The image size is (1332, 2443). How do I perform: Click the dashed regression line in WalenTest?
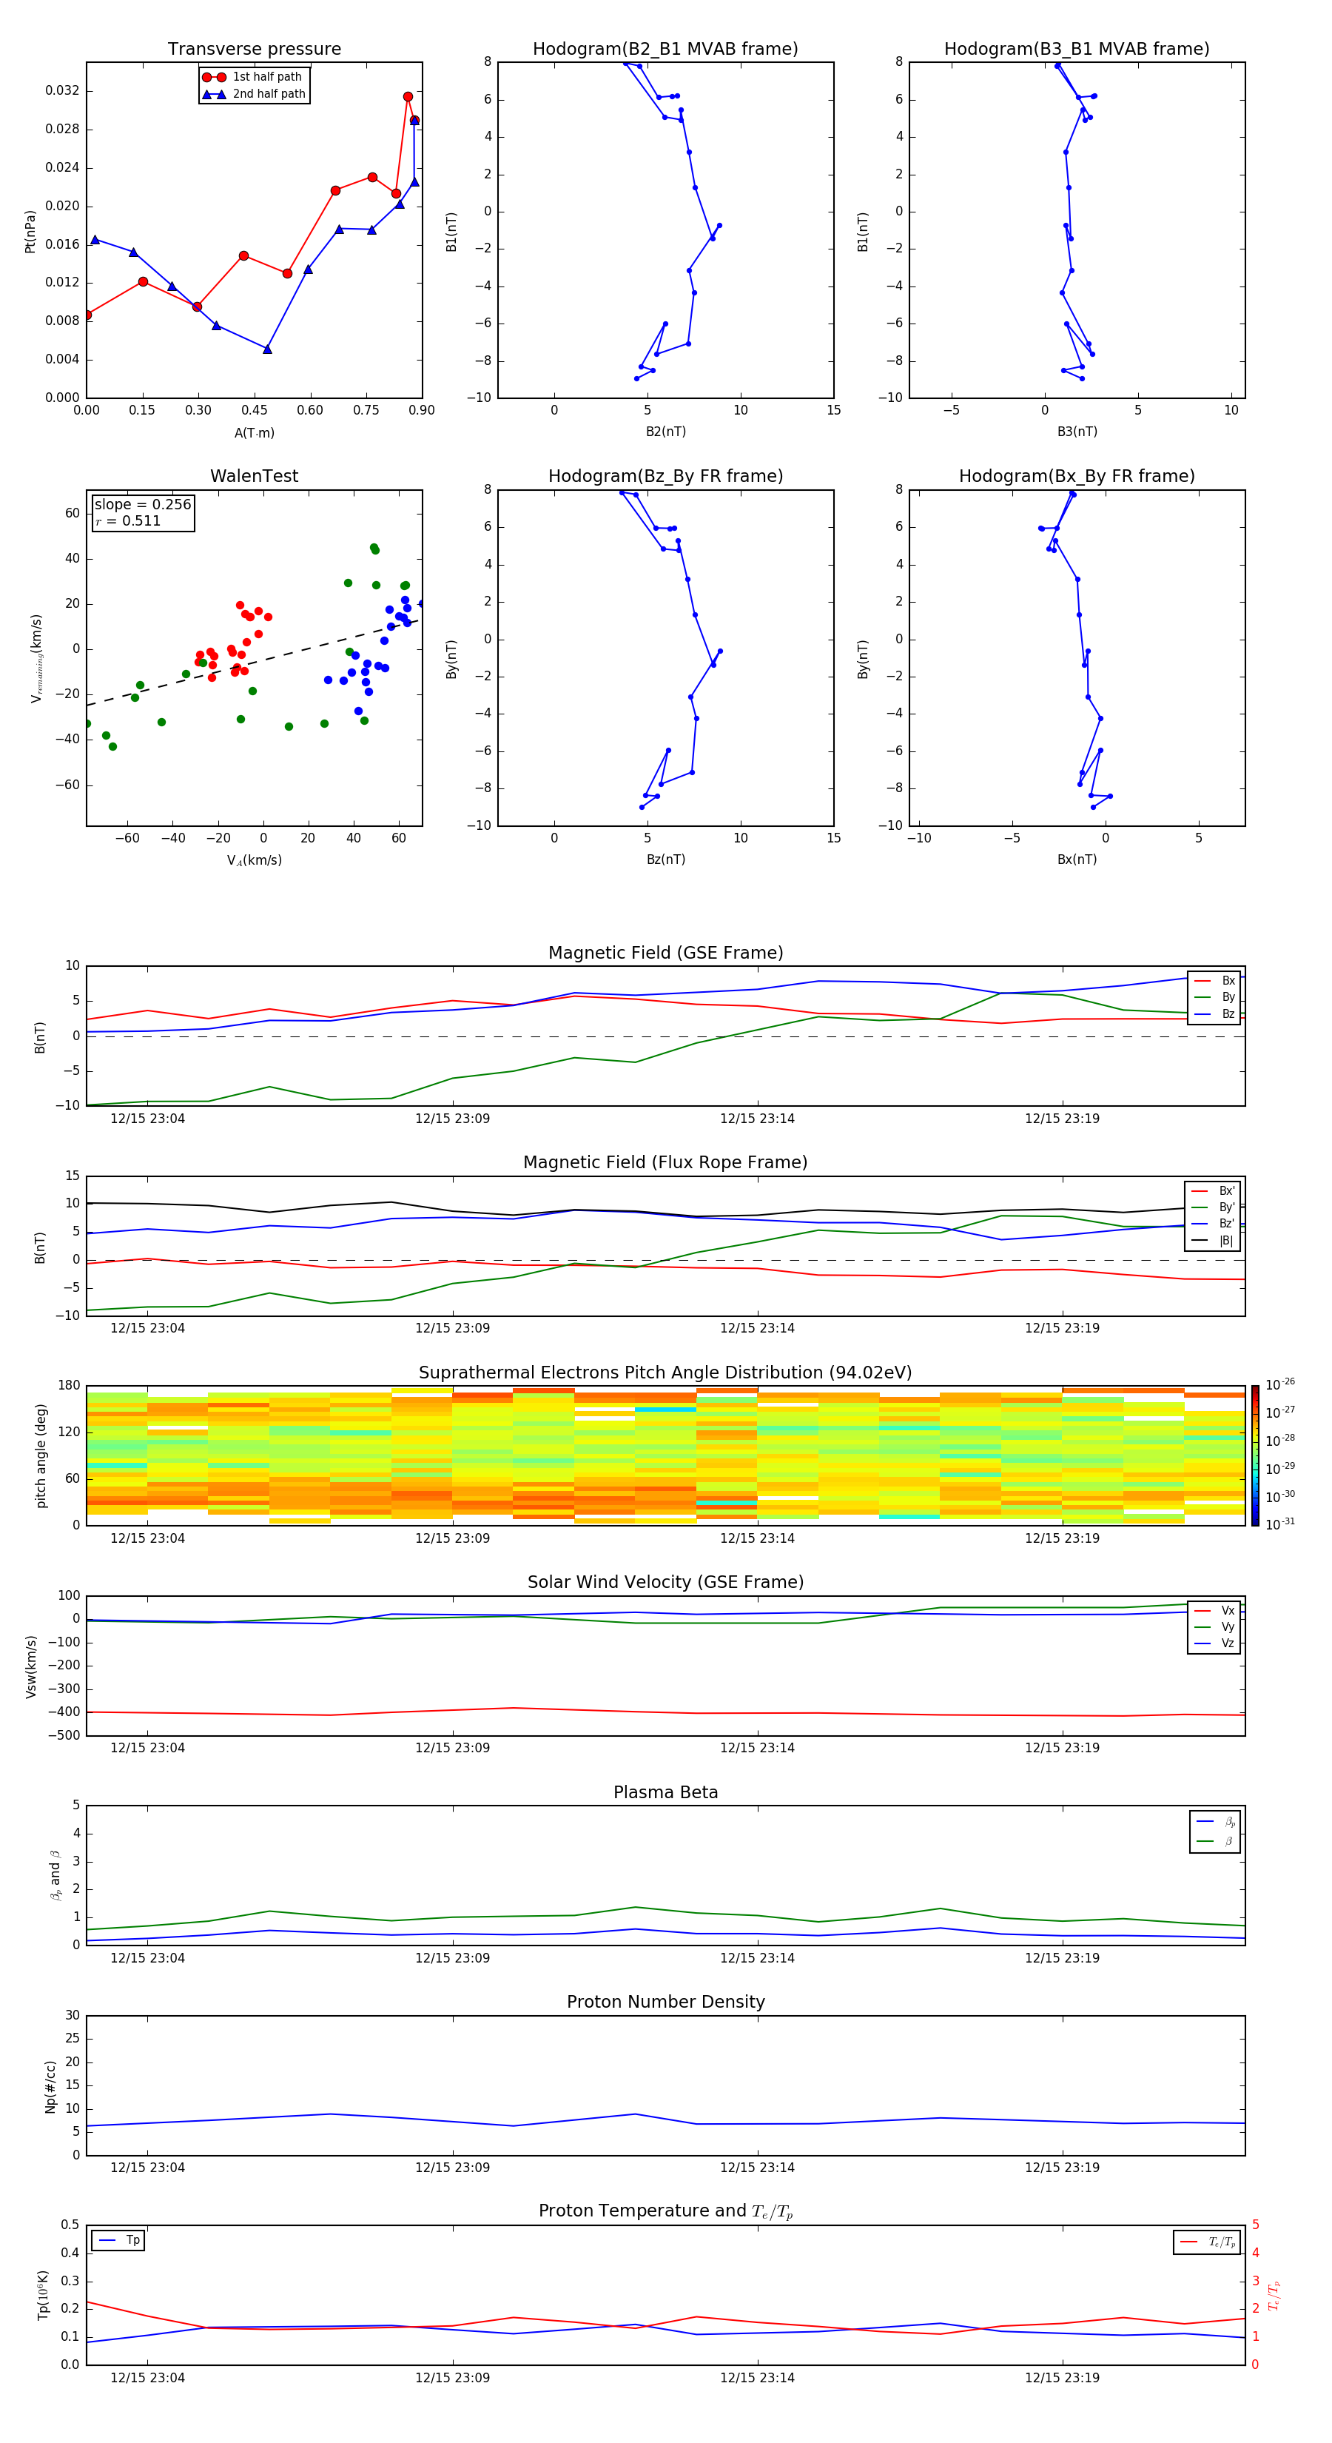click(x=252, y=663)
